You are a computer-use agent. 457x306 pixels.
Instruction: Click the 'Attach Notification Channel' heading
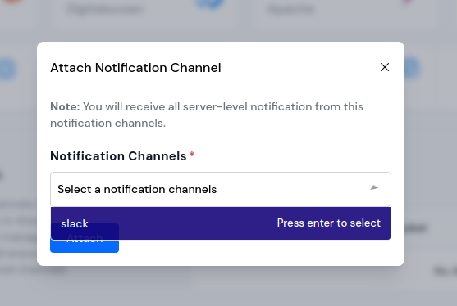click(x=135, y=68)
